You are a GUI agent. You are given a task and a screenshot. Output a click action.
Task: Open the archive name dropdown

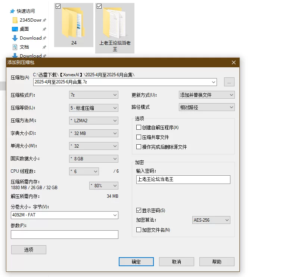213,82
